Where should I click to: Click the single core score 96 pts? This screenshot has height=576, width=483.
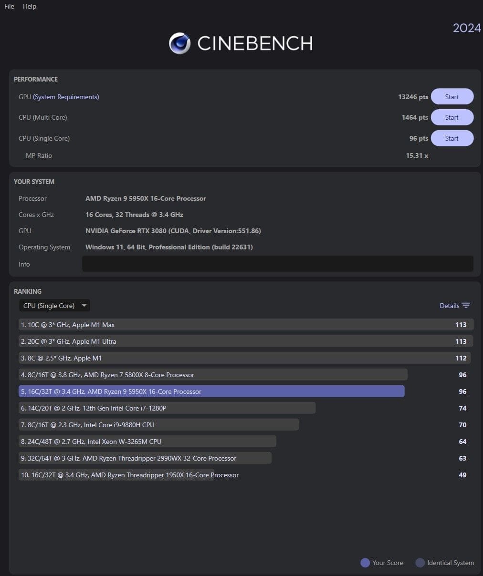point(419,138)
